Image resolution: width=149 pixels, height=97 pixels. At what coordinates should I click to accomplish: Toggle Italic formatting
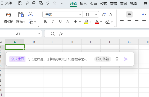point(53,22)
